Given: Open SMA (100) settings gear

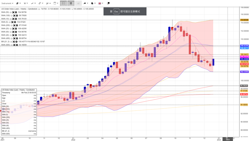Looking at the screenshot, I should click(x=17, y=15).
